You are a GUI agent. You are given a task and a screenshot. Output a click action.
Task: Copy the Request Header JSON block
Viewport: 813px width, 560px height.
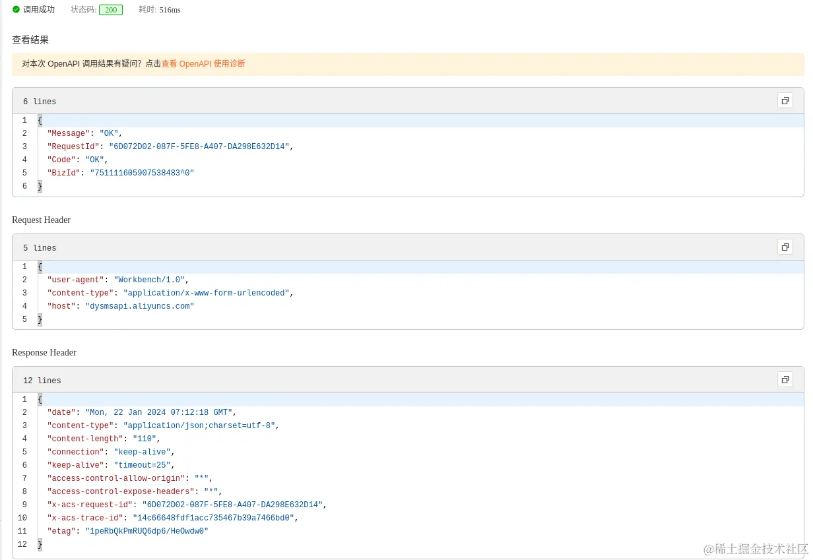785,247
